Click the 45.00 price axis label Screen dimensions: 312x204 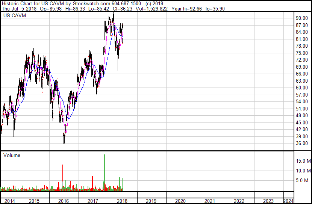point(302,122)
